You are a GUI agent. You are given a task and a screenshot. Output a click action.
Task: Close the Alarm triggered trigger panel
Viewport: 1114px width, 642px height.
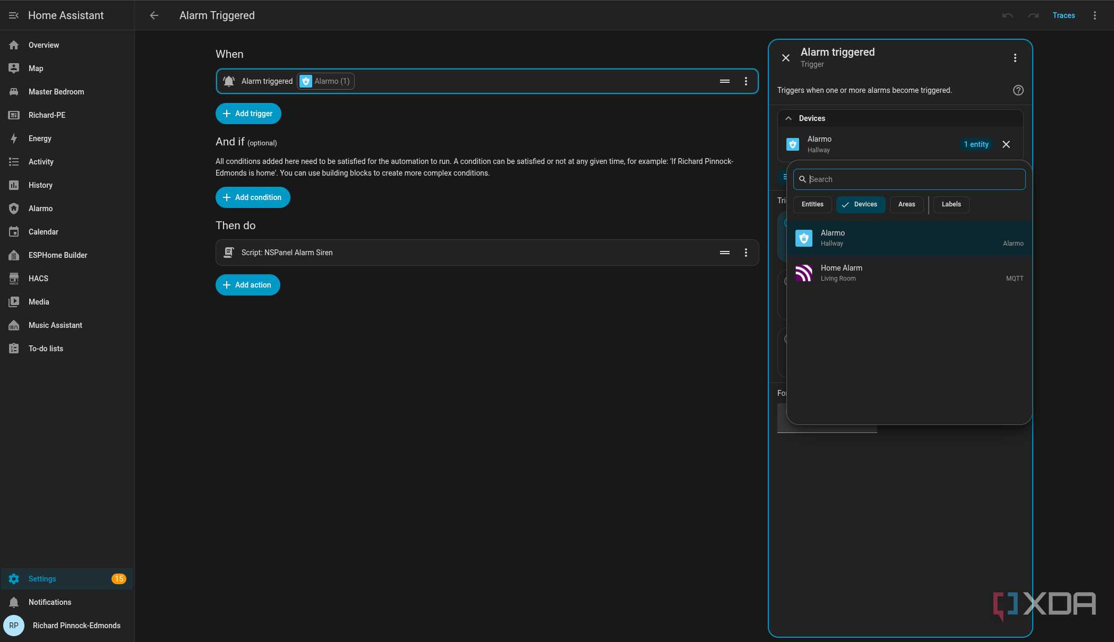pyautogui.click(x=786, y=58)
